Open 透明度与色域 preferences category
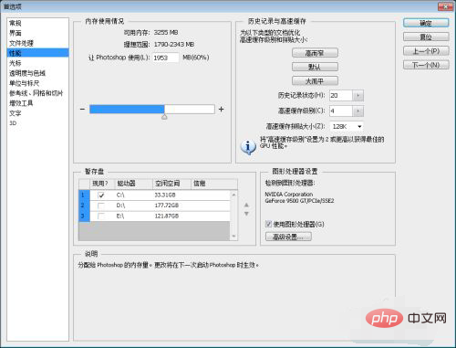This screenshot has width=456, height=348. (x=27, y=73)
